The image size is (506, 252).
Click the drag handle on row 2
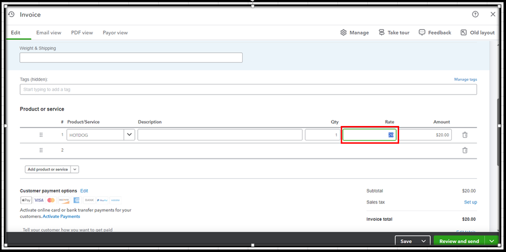pos(41,150)
